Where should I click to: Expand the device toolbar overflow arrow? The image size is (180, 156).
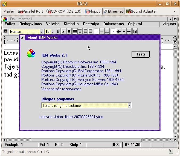pos(175,11)
